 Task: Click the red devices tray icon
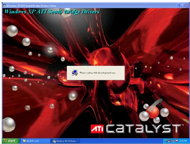pos(170,141)
